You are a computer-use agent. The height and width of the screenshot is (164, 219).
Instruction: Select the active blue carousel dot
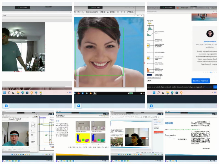(211, 72)
